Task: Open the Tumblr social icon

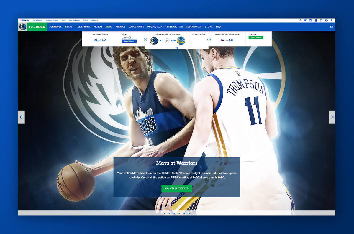Action: point(332,20)
